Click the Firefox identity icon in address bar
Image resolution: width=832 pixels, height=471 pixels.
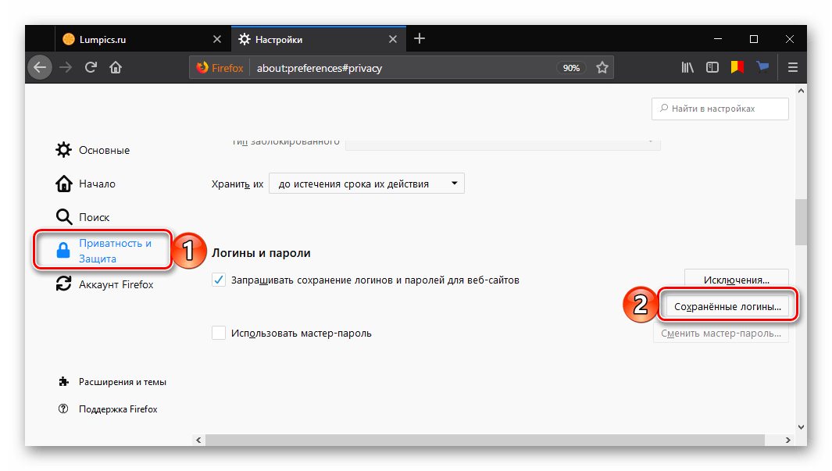click(x=220, y=68)
